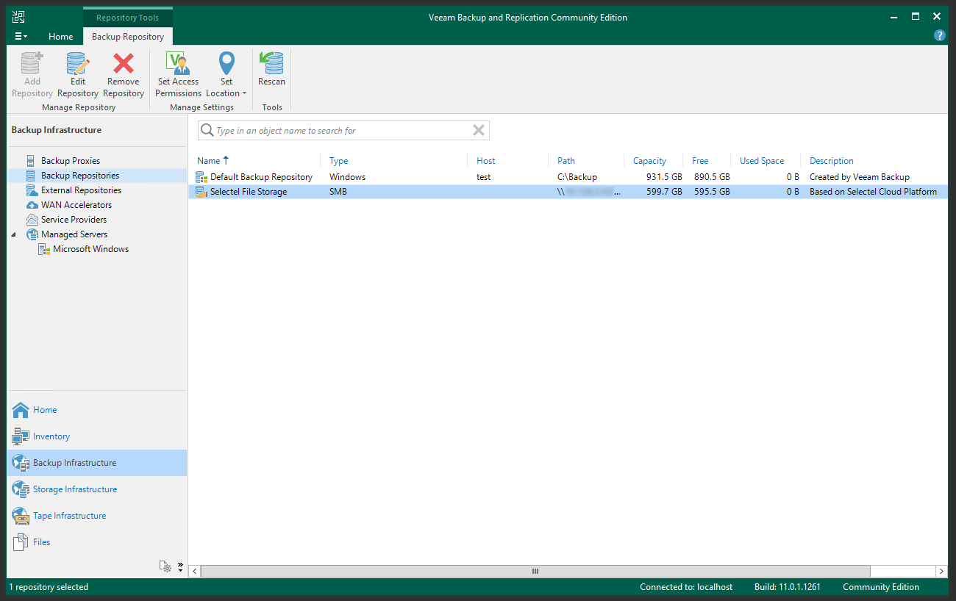956x601 pixels.
Task: Sort by Free column header
Action: pyautogui.click(x=700, y=161)
